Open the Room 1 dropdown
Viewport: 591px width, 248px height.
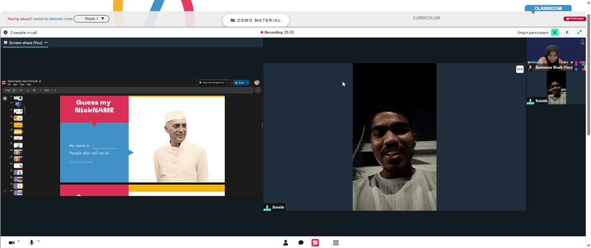(92, 19)
